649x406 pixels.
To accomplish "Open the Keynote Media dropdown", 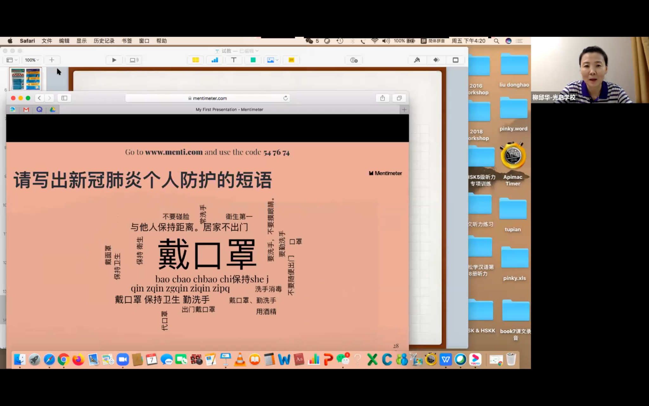I will tap(272, 60).
